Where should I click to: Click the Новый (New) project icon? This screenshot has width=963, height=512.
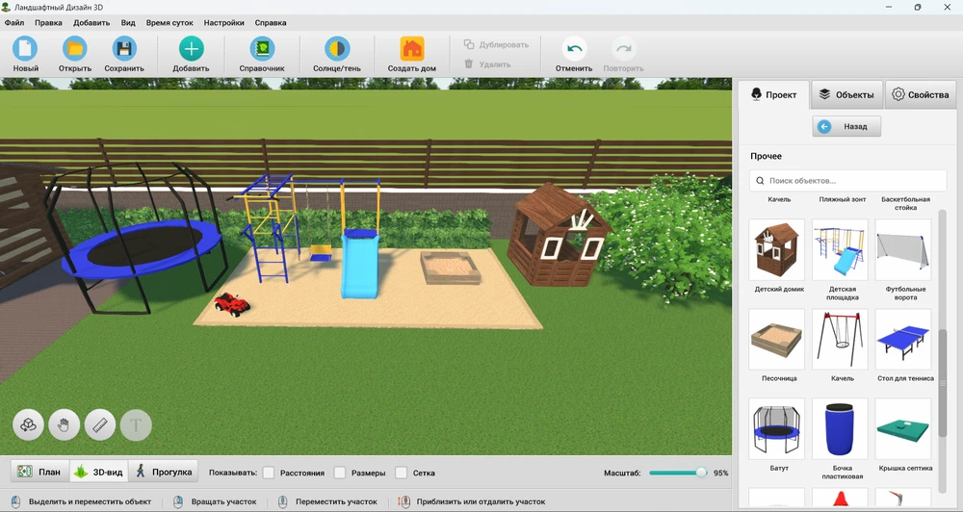click(x=26, y=49)
